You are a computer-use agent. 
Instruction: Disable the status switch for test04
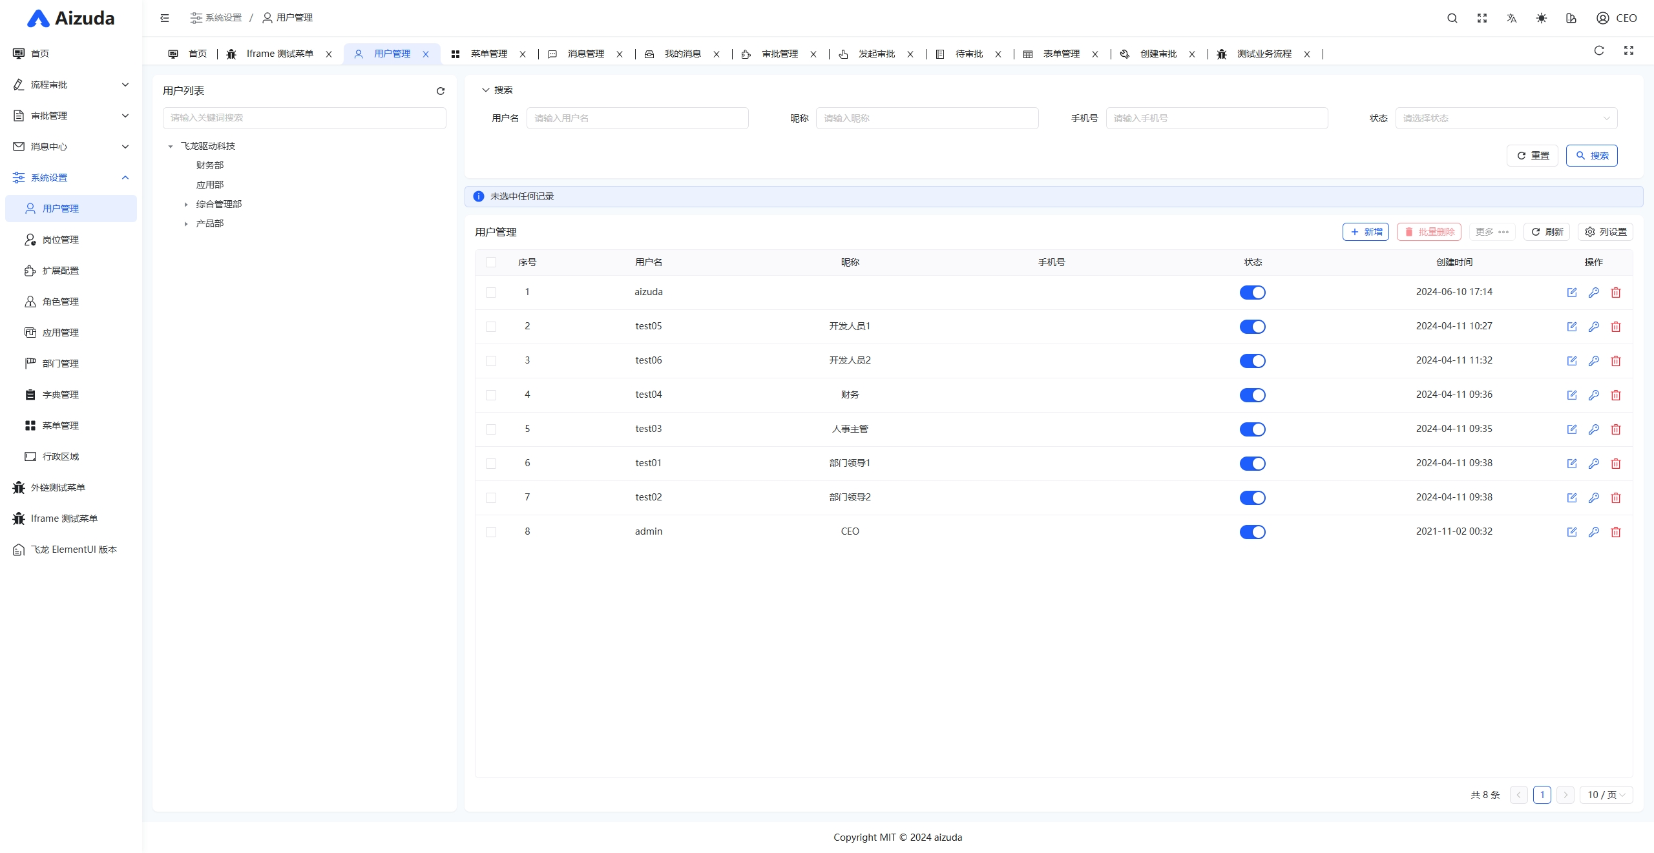click(x=1252, y=395)
